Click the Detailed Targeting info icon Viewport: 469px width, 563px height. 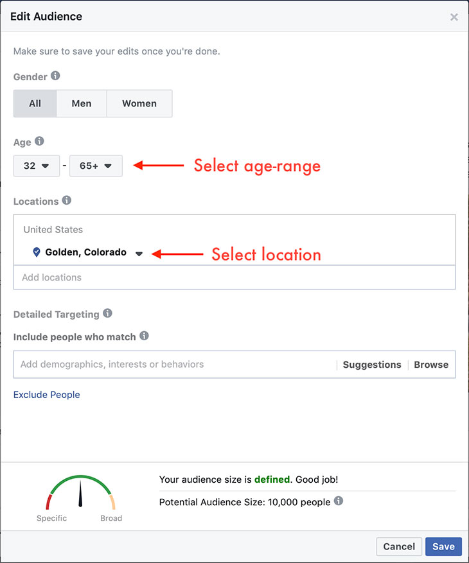coord(107,313)
